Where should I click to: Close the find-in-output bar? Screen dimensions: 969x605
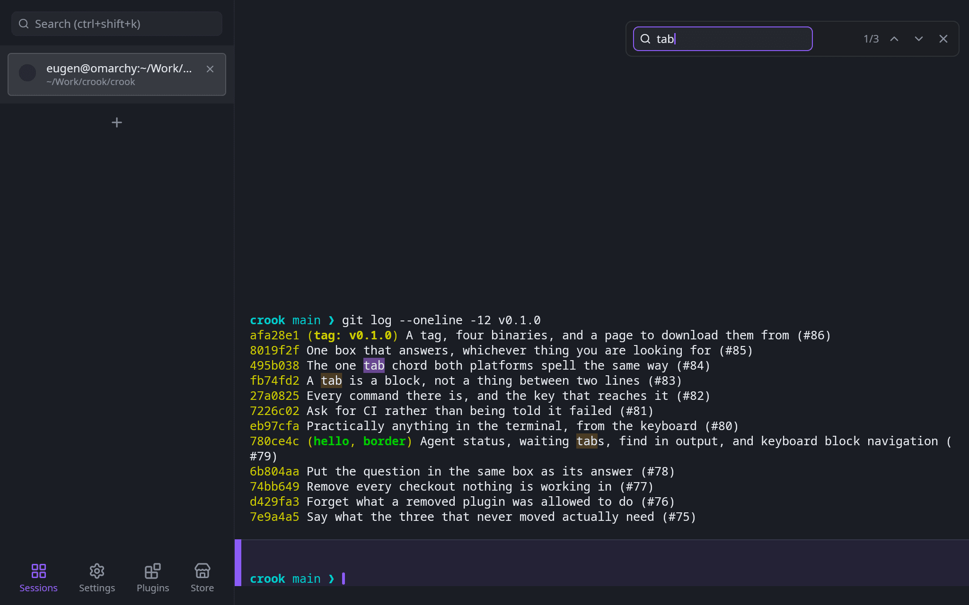click(x=943, y=39)
